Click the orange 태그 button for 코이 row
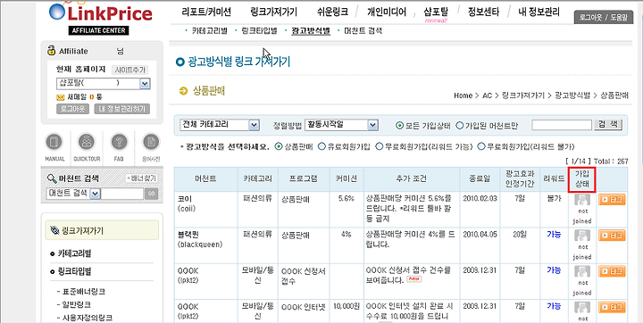The height and width of the screenshot is (323, 643). 612,200
